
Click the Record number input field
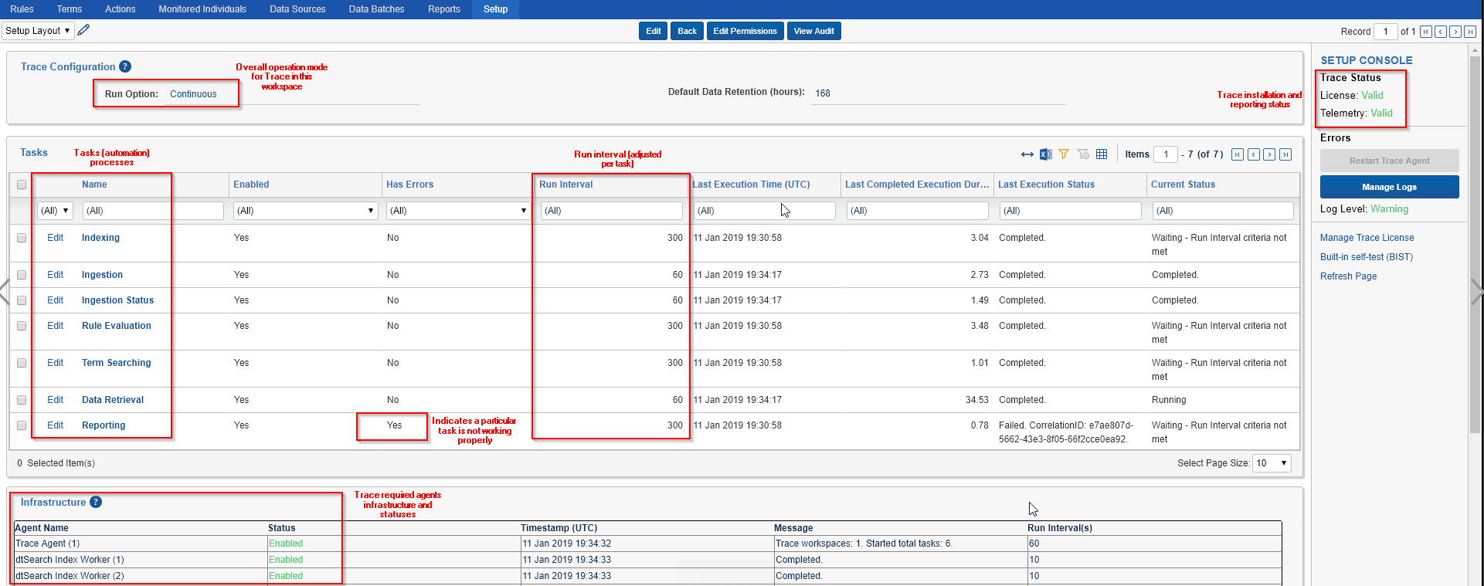click(x=1386, y=32)
